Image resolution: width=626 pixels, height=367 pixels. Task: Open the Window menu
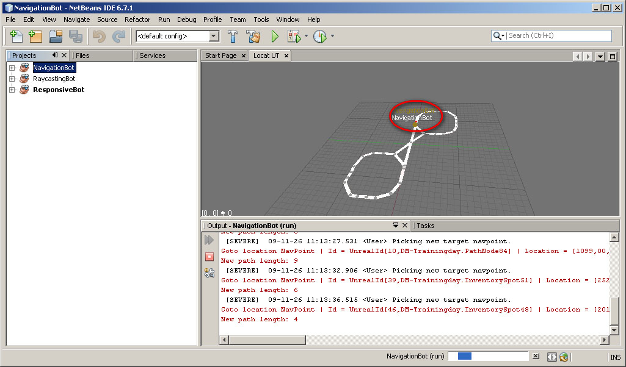tap(288, 20)
